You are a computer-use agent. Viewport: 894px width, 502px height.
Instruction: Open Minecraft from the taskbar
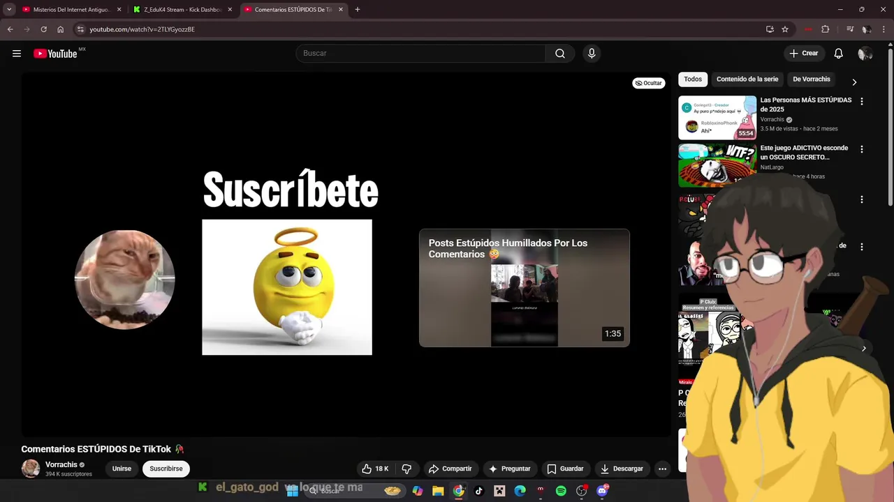(x=499, y=491)
